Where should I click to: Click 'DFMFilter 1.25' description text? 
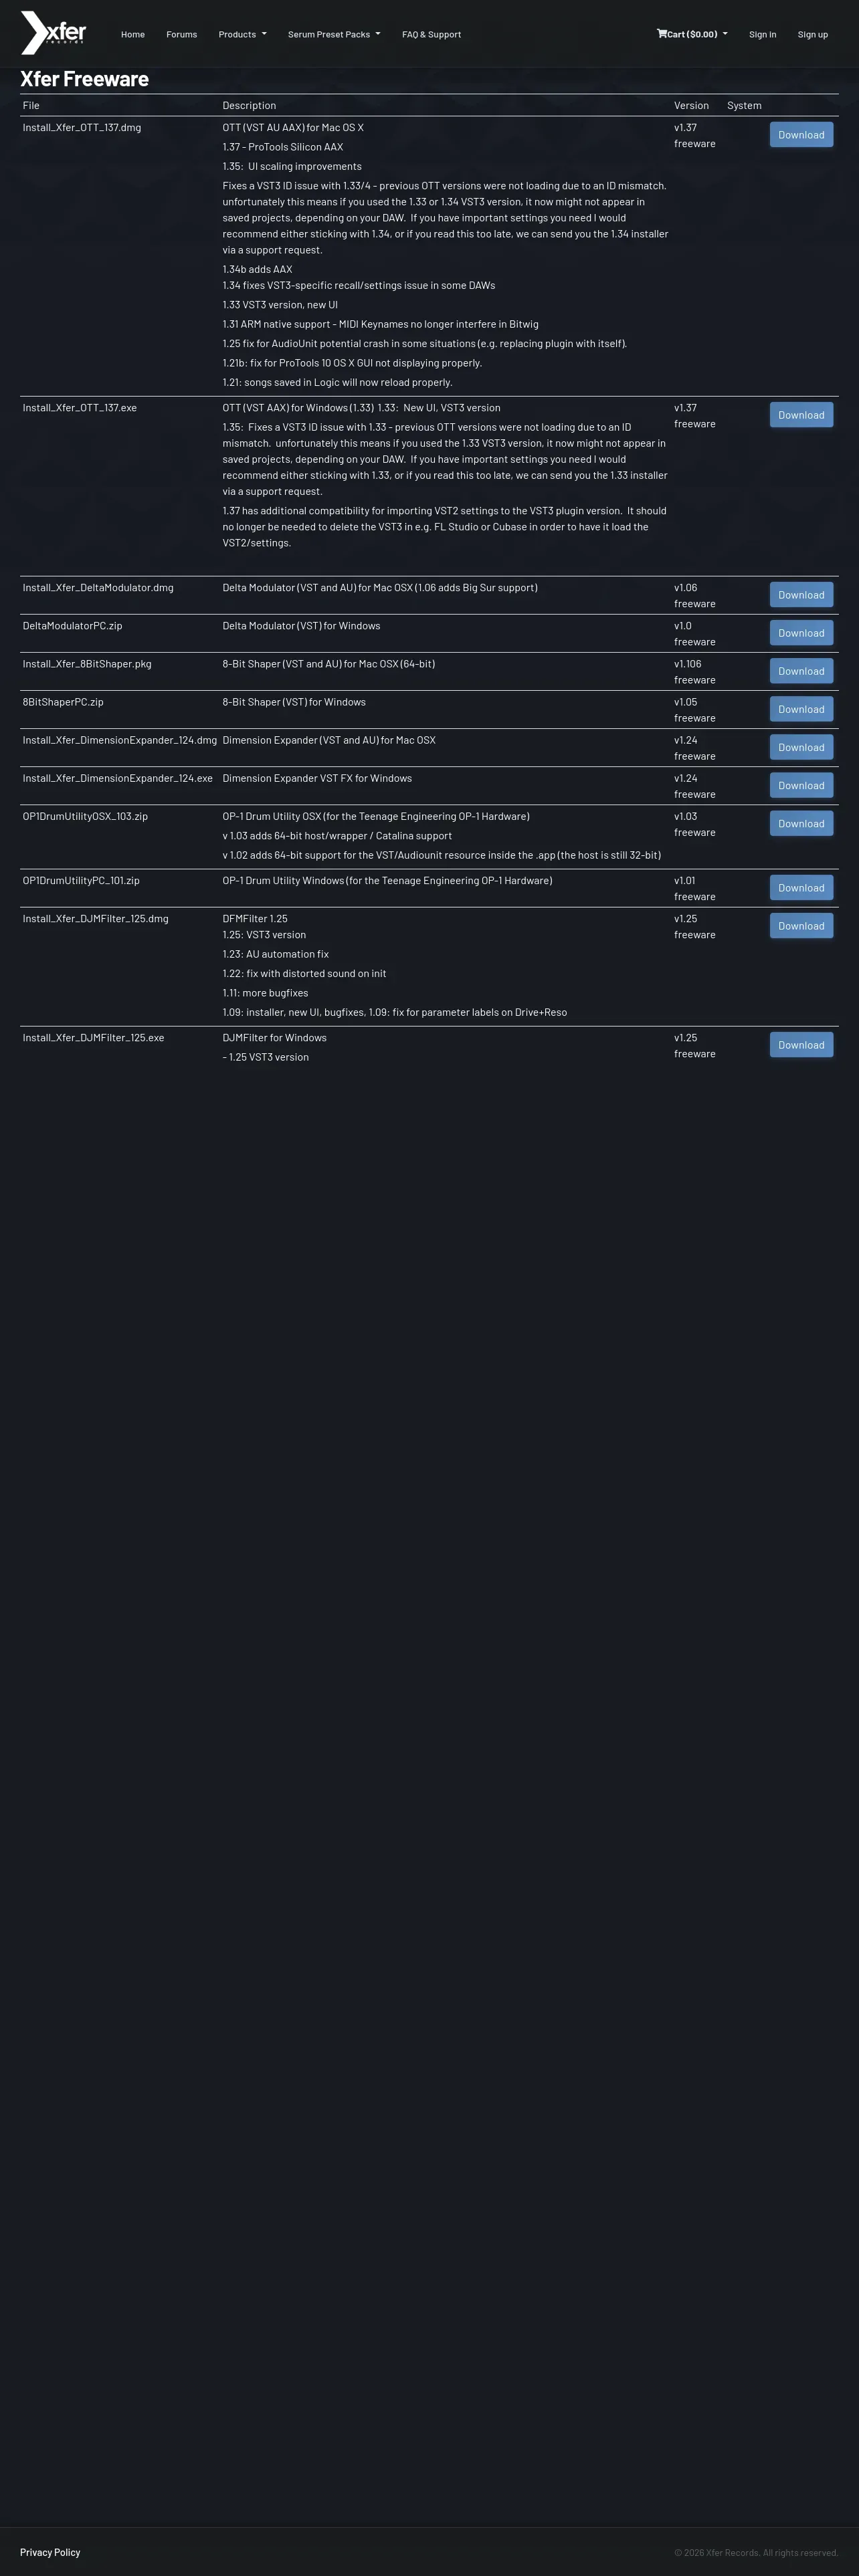[255, 918]
